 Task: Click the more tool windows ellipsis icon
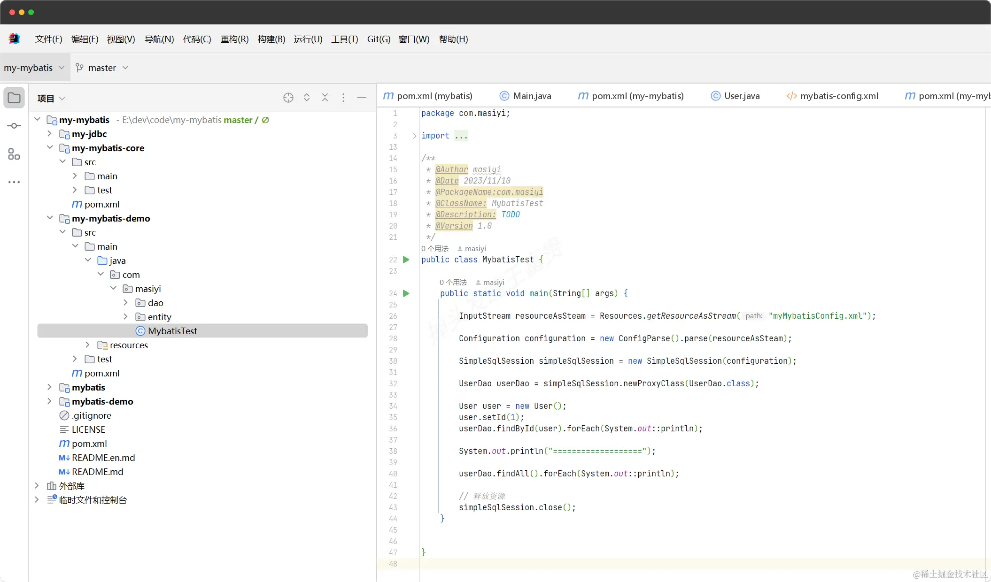[x=14, y=182]
